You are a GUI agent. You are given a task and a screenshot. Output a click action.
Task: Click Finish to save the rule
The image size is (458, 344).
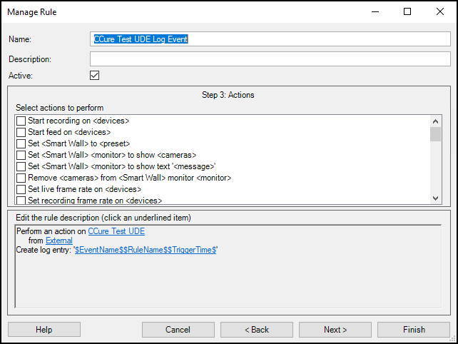[413, 330]
